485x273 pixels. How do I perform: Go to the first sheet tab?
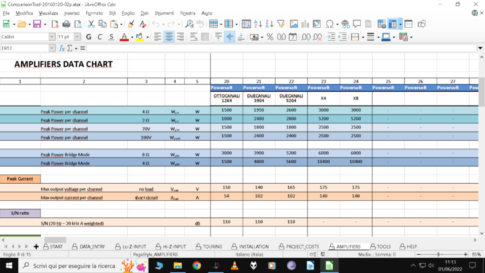(x=6, y=247)
